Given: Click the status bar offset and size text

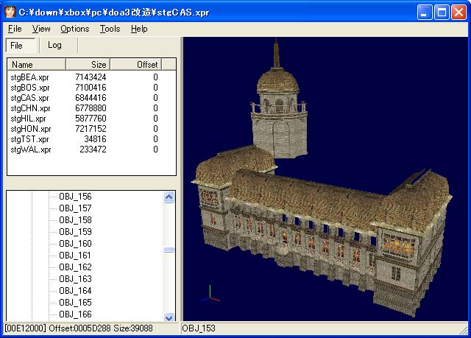Looking at the screenshot, I should tap(79, 328).
